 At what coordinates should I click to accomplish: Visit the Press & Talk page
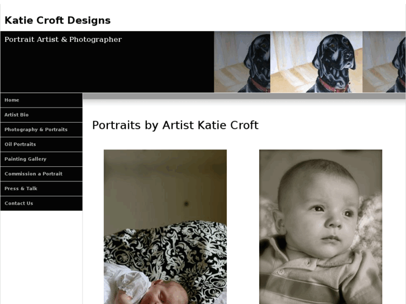pyautogui.click(x=21, y=189)
